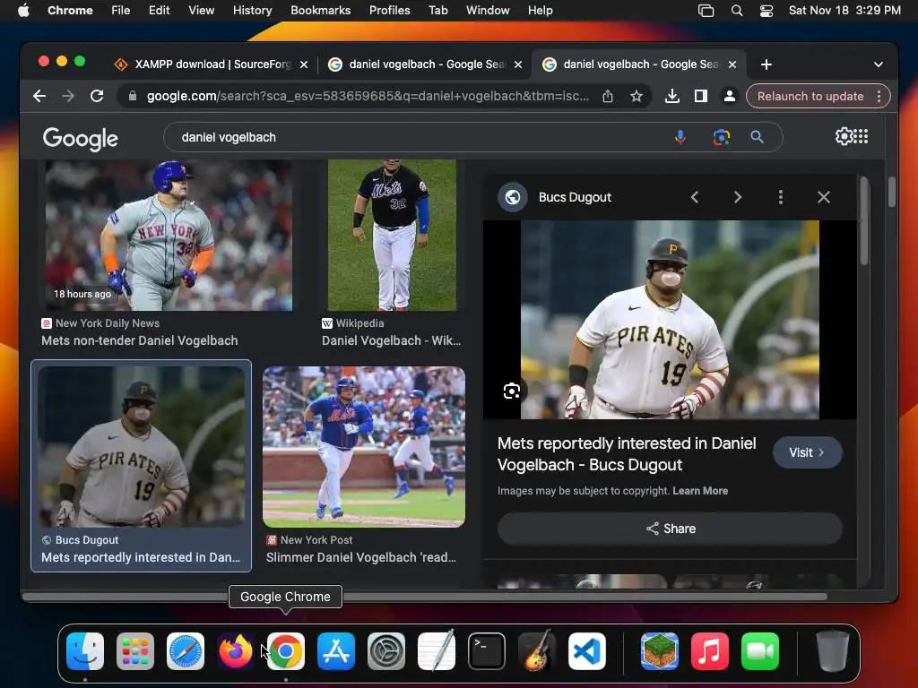Expand the tab search dropdown

[x=879, y=64]
